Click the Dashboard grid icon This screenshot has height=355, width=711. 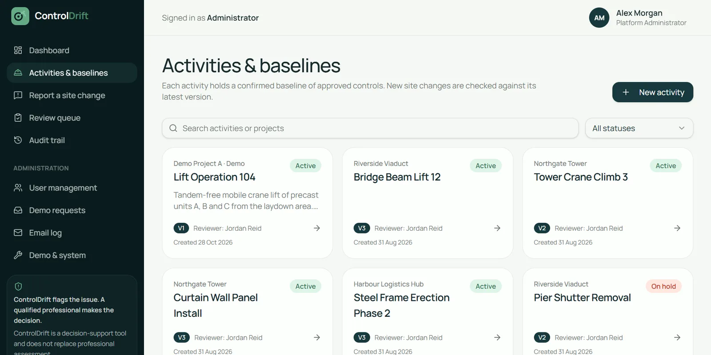point(18,50)
